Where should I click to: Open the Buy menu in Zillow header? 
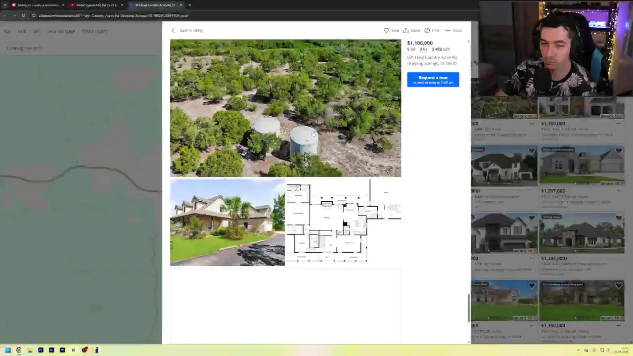point(7,31)
